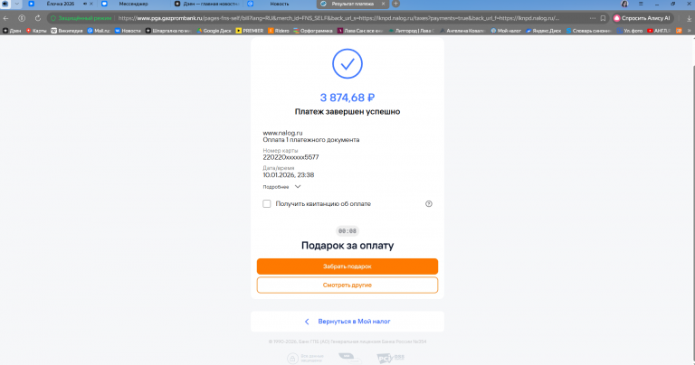Viewport: 695px width, 365px height.
Task: Click the help question mark beside receipt option
Action: pyautogui.click(x=429, y=204)
